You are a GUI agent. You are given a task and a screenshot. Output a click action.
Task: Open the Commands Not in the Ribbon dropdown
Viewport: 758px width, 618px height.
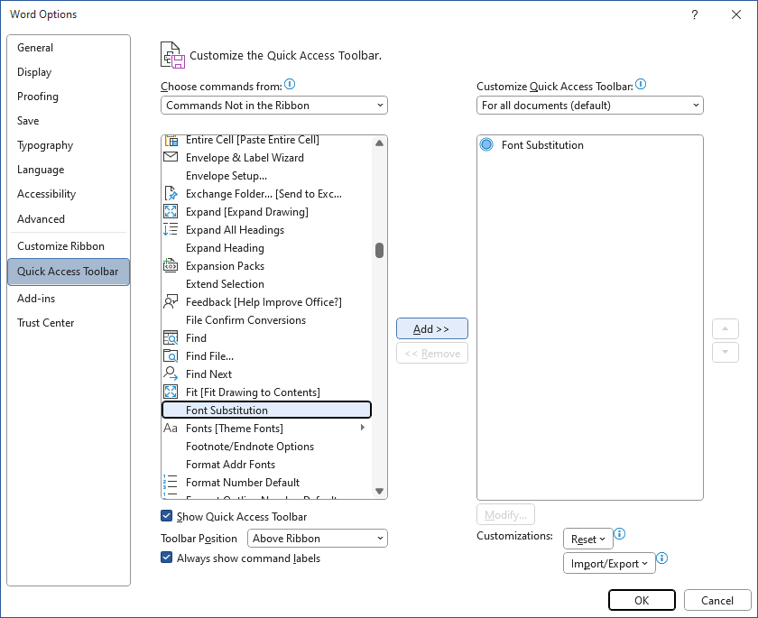point(273,105)
